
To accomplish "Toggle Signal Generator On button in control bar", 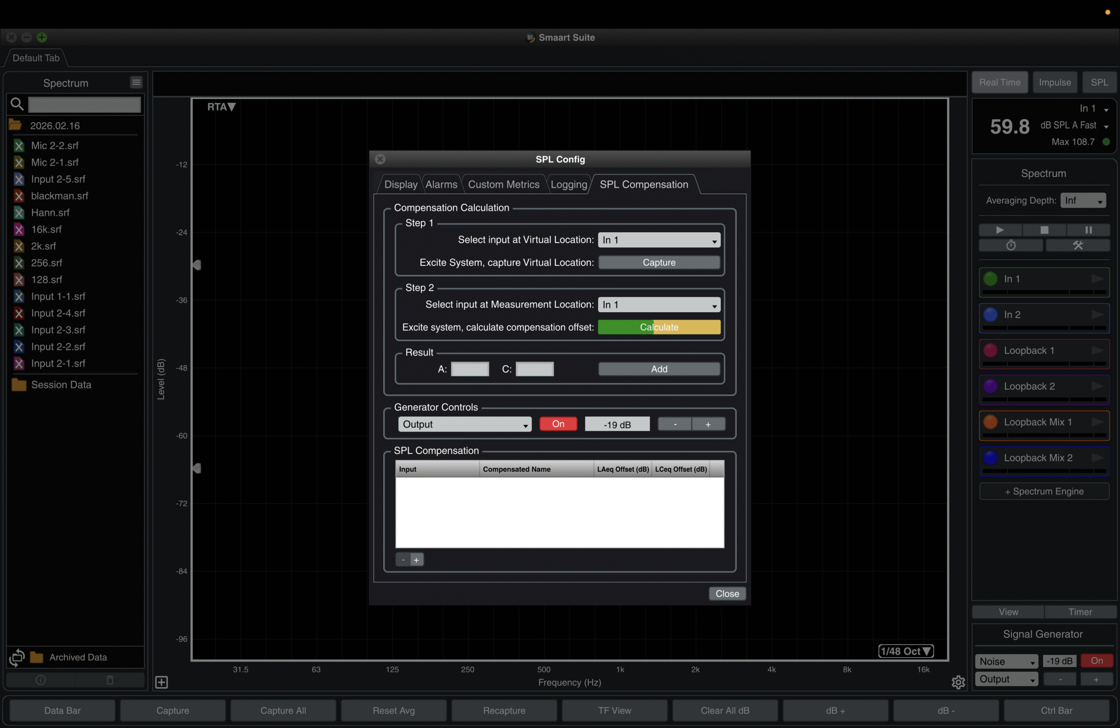I will point(1096,661).
